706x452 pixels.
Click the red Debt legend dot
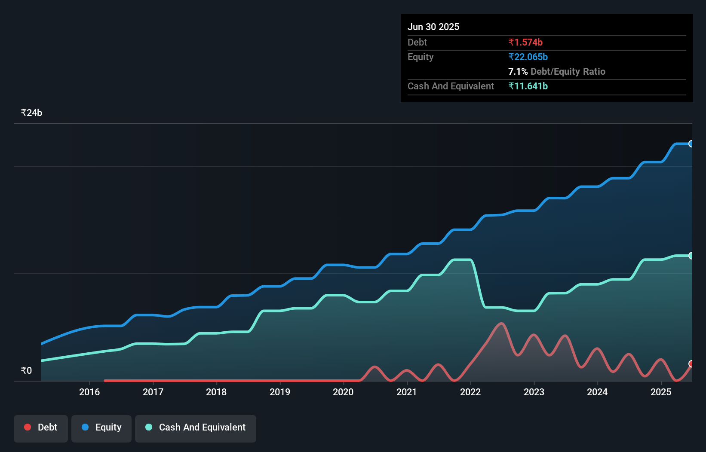(x=28, y=427)
